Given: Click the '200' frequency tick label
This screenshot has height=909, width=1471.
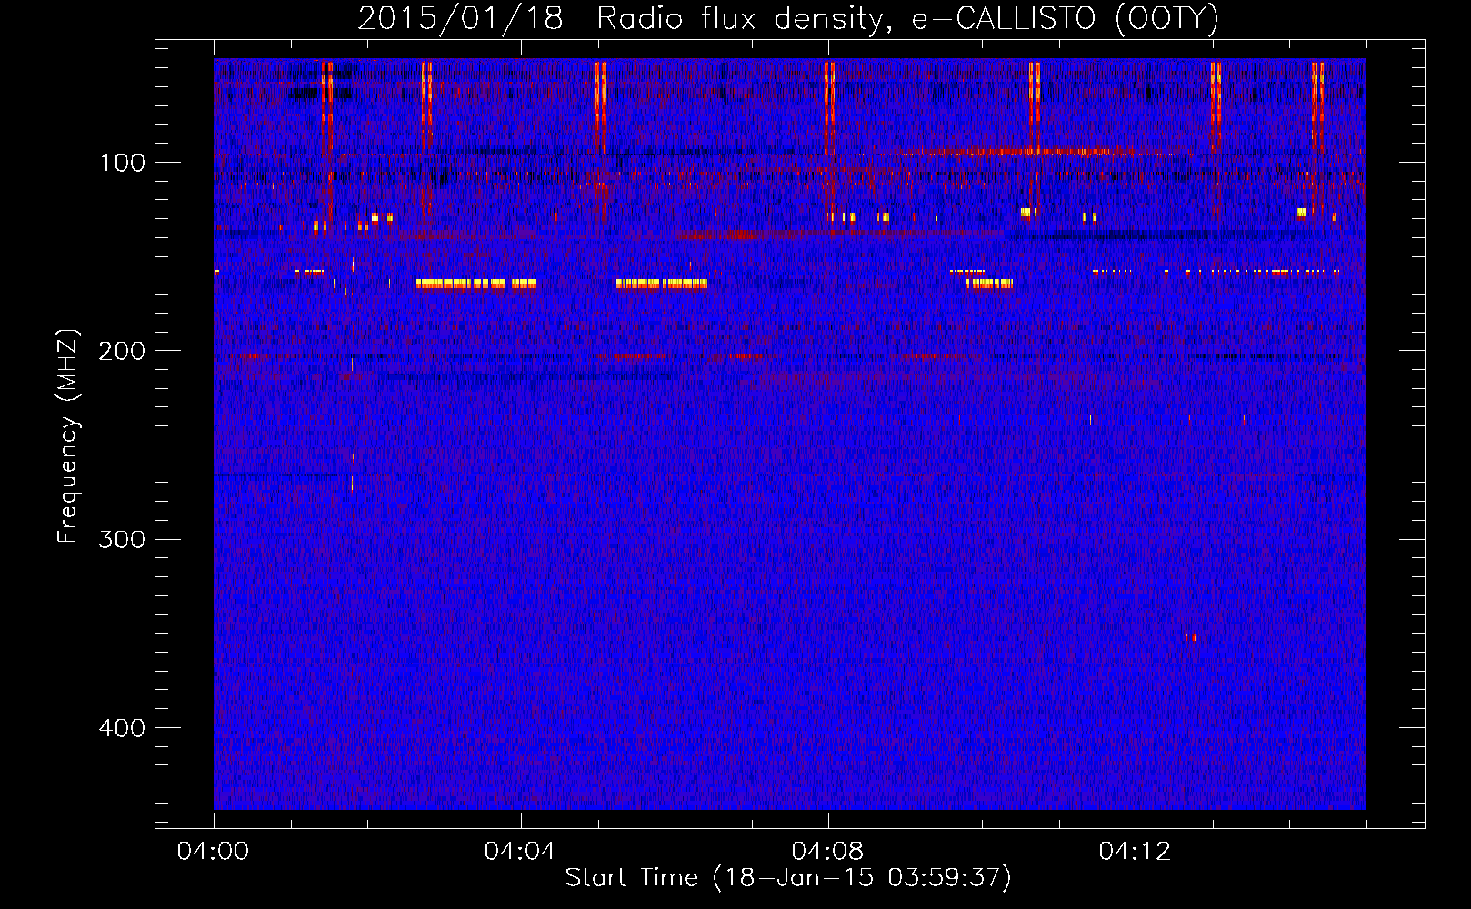Looking at the screenshot, I should click(x=122, y=351).
